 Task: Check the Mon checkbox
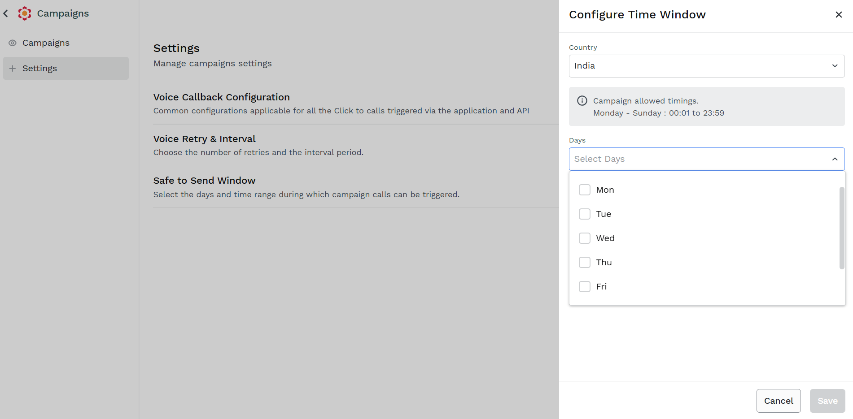(x=585, y=190)
